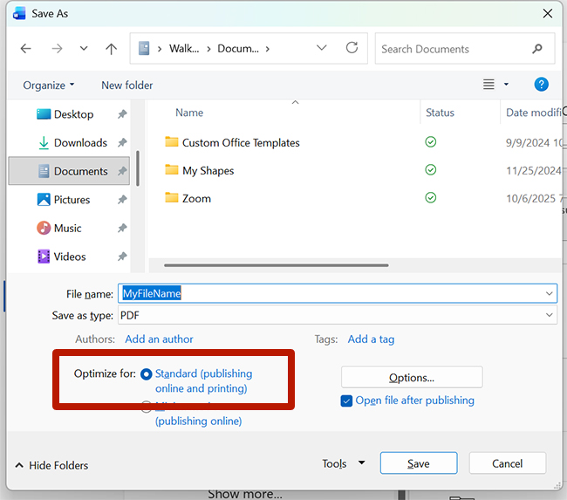Image resolution: width=567 pixels, height=500 pixels.
Task: Click the pin icon next to Music
Action: (x=122, y=228)
